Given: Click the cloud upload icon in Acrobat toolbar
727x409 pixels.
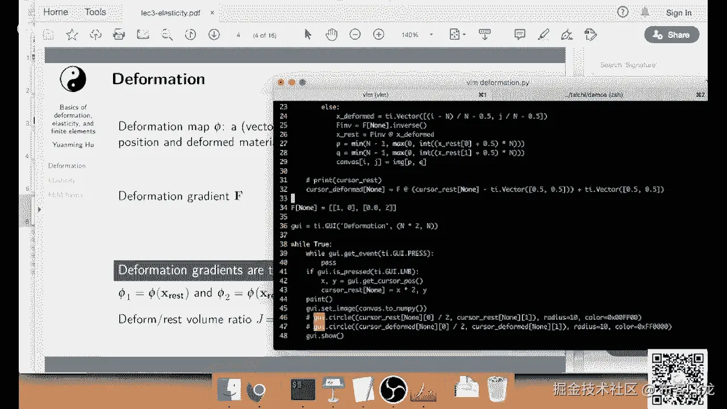Looking at the screenshot, I should [x=95, y=35].
